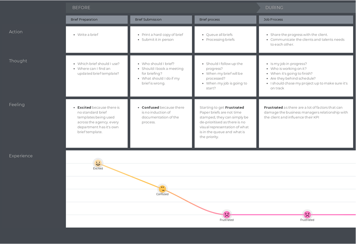356x244 pixels.
Task: Click the Feeling row label
Action: pos(17,105)
